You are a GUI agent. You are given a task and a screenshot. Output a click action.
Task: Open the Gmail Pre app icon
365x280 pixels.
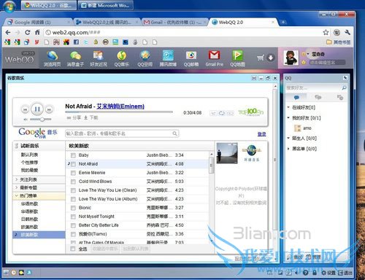pos(214,59)
